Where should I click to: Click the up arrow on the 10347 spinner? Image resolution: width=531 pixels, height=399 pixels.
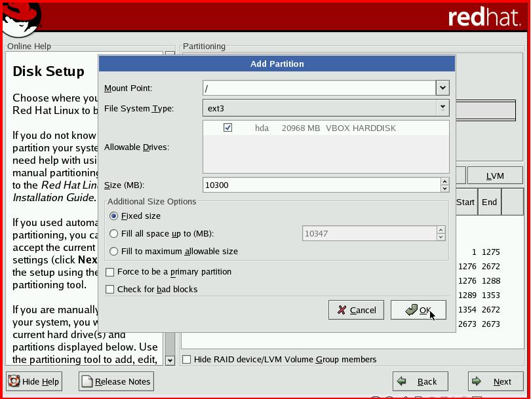pyautogui.click(x=441, y=230)
